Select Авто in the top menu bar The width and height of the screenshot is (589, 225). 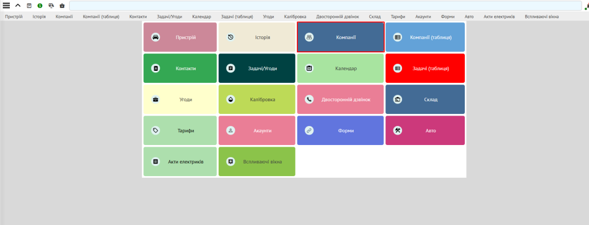click(469, 17)
